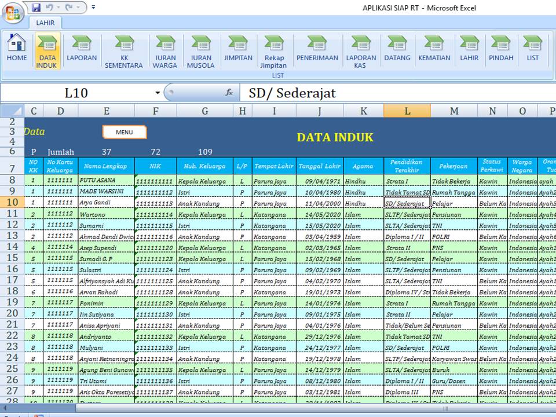Open the LAPORAN KAS ribbon icon

pos(361,51)
